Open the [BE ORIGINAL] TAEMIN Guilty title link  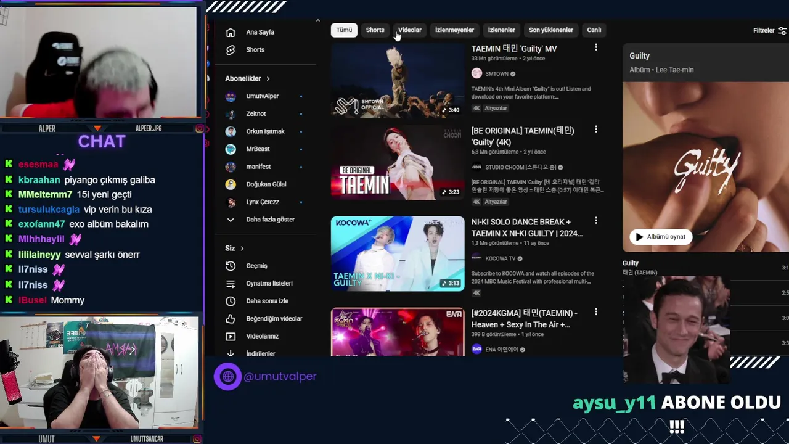coord(523,136)
